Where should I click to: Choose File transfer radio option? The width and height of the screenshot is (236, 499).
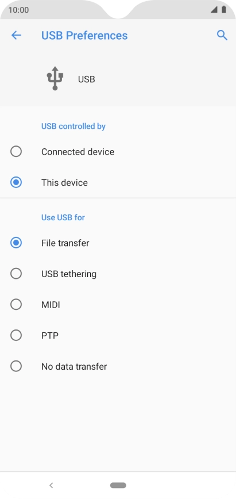(16, 243)
